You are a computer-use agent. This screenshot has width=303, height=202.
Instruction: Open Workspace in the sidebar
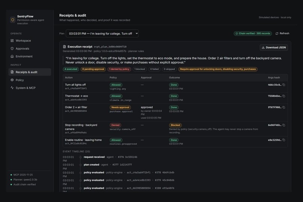point(30,41)
